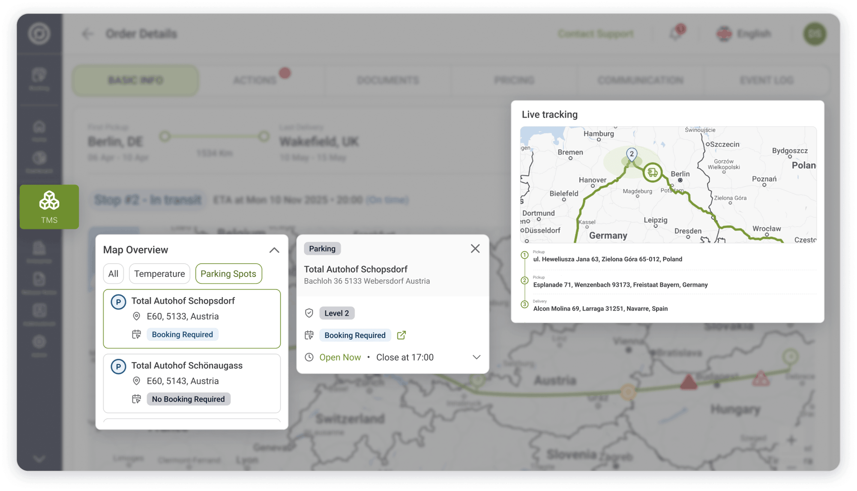Click the company logo at sidebar top
The height and width of the screenshot is (491, 857).
coord(39,34)
